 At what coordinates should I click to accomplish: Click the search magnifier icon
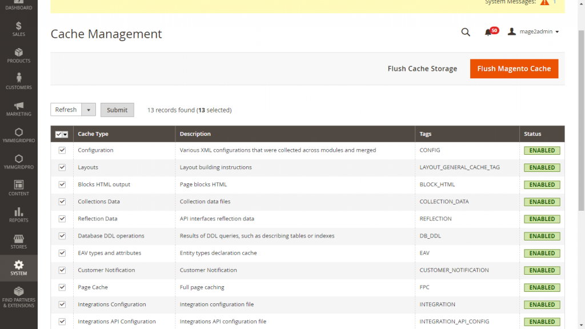(x=466, y=32)
